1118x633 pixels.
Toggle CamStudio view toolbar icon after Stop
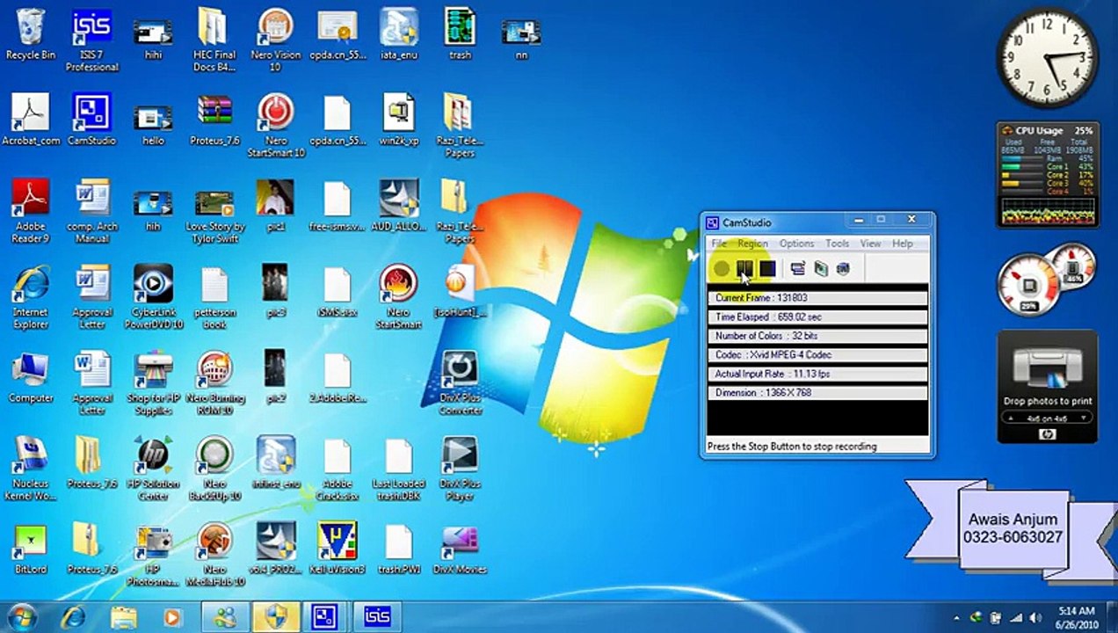coord(798,268)
